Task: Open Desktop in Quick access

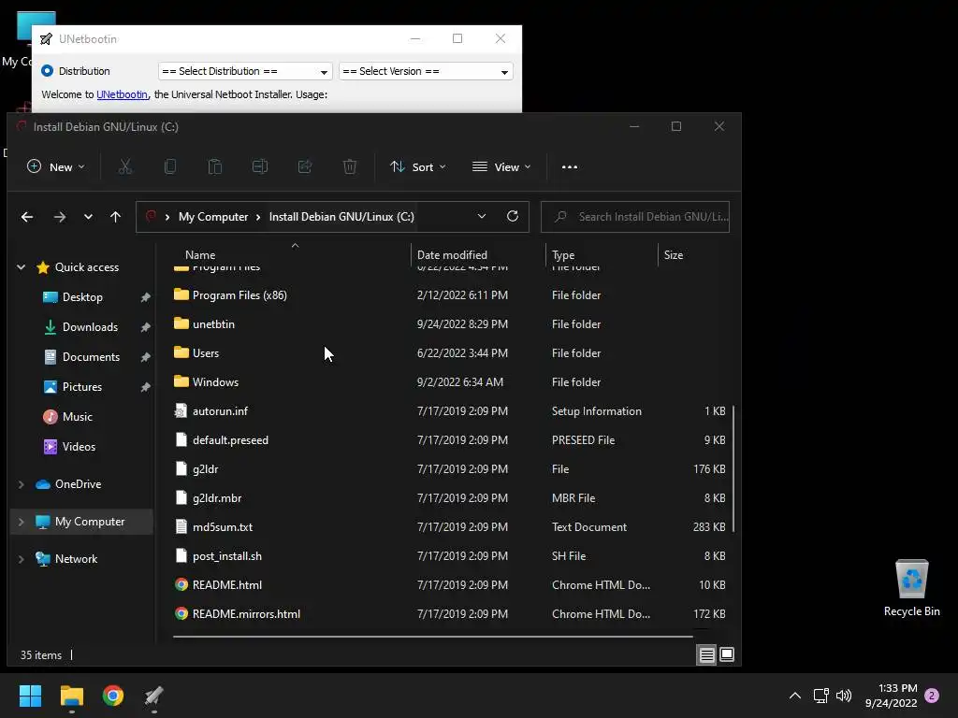Action: pyautogui.click(x=82, y=297)
